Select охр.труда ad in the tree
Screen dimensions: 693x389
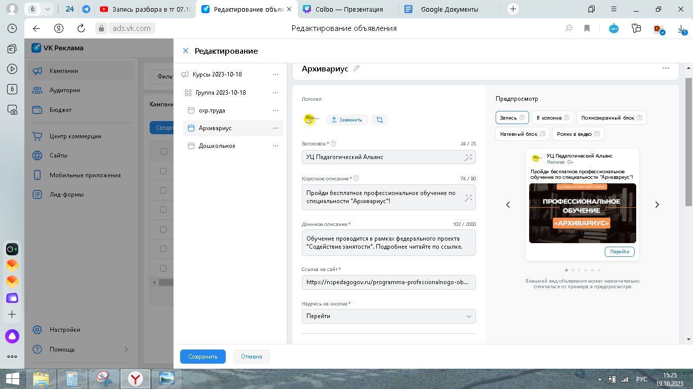212,110
